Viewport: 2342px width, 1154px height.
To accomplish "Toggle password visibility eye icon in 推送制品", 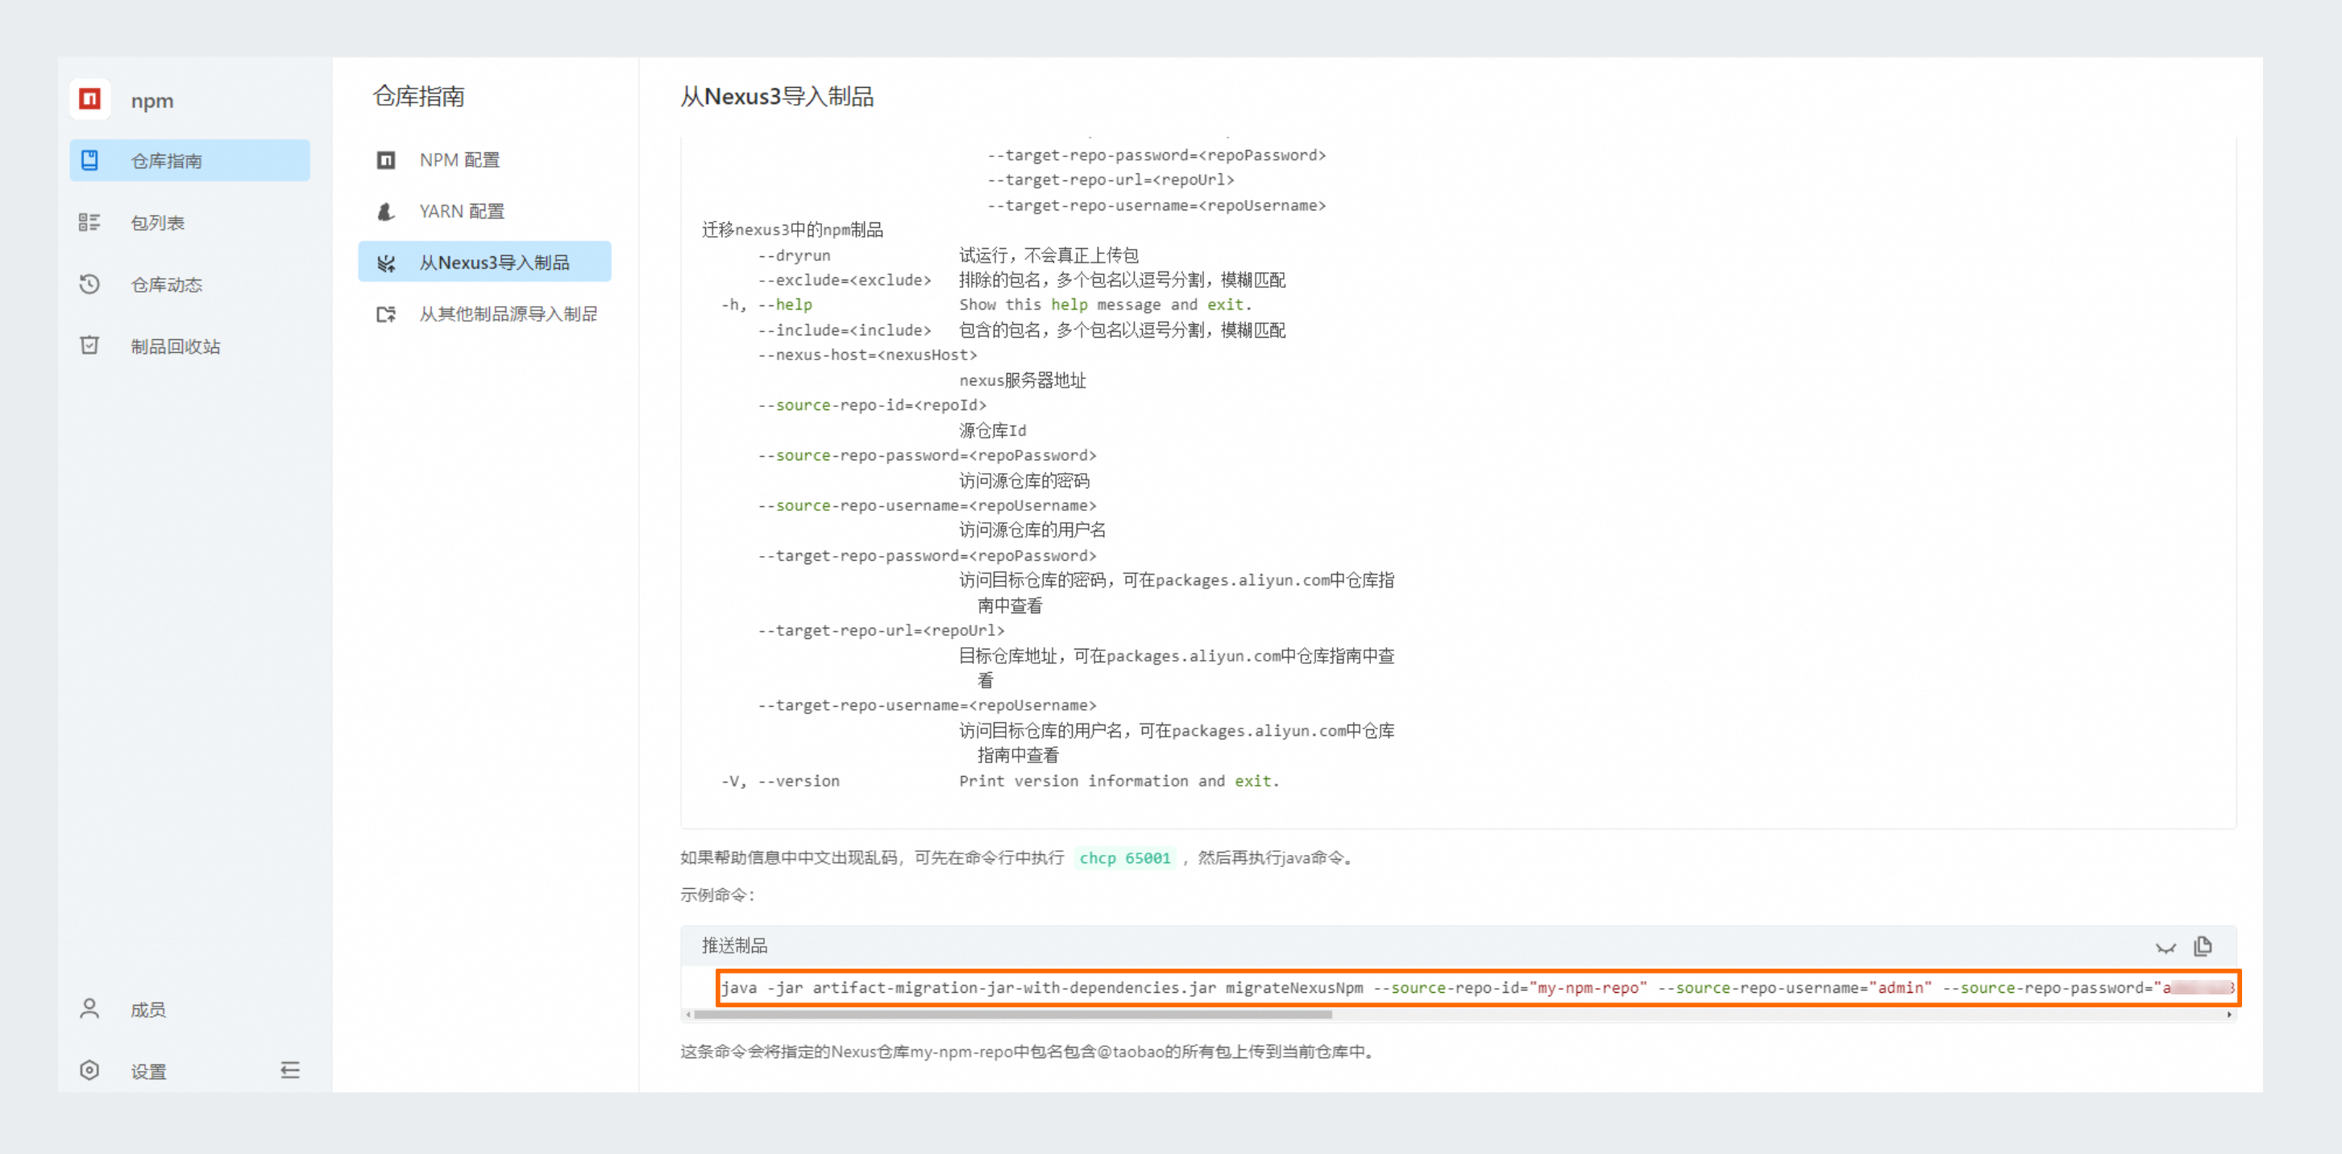I will pyautogui.click(x=2165, y=948).
